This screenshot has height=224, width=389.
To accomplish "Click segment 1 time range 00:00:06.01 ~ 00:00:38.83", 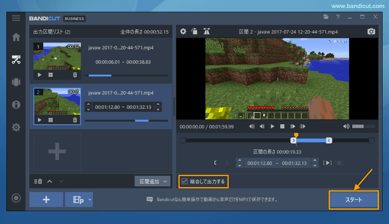I will (123, 62).
